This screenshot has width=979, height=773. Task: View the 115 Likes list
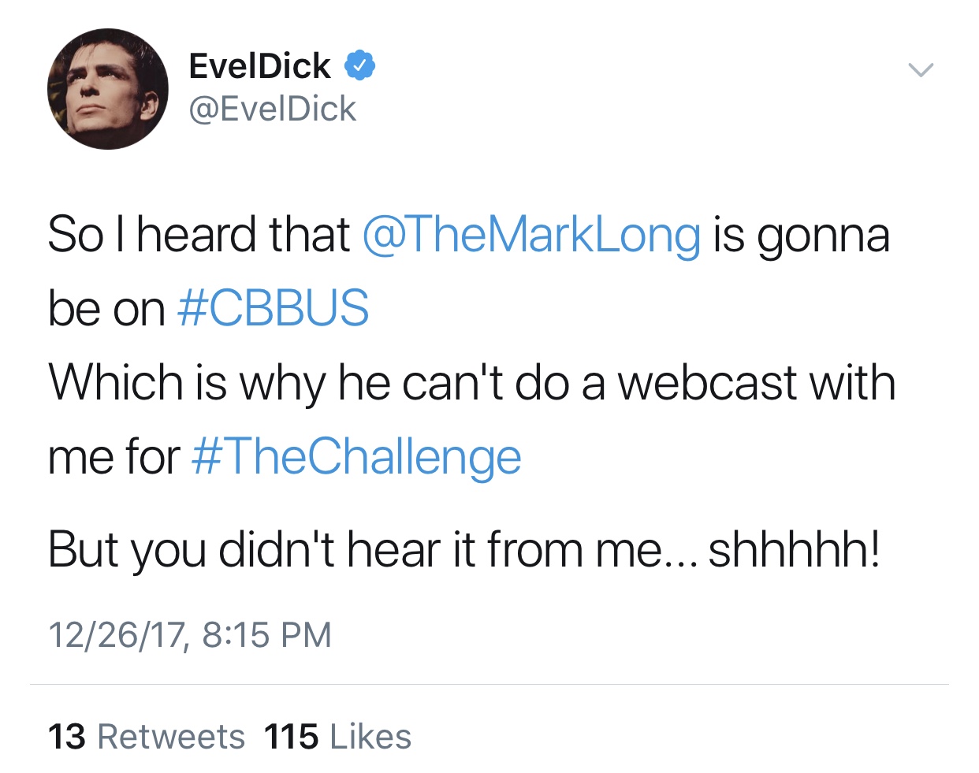pos(338,737)
